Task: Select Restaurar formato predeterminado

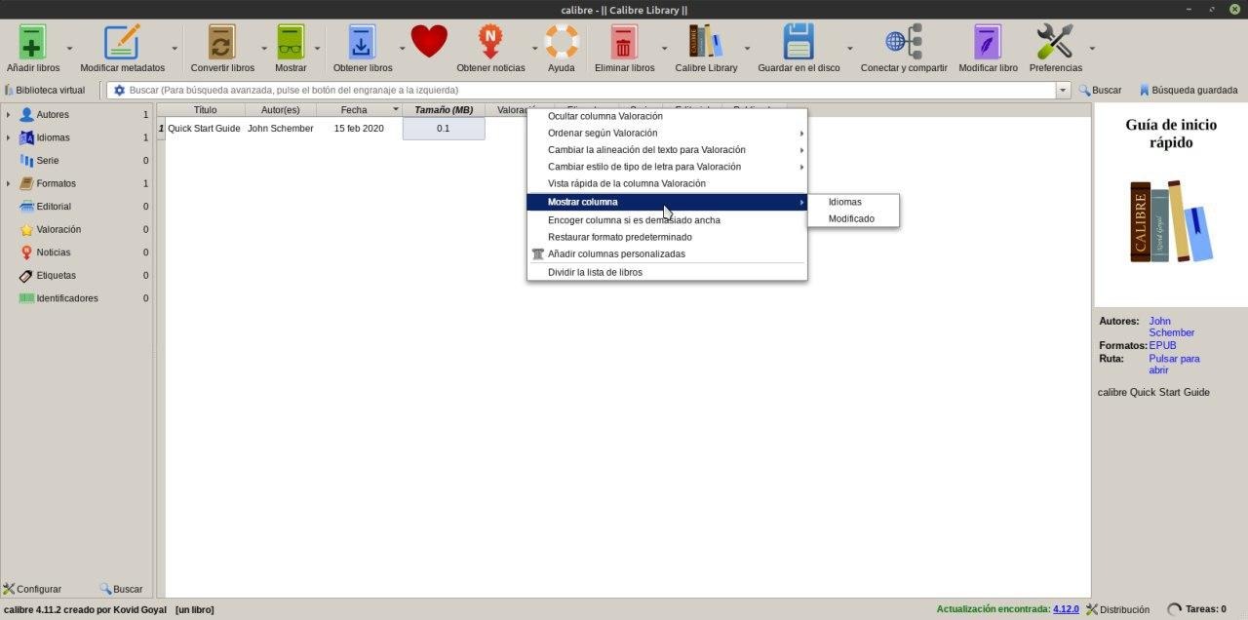Action: (667, 237)
